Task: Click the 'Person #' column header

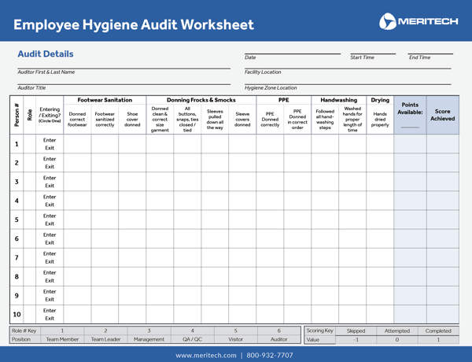Action: (x=17, y=115)
